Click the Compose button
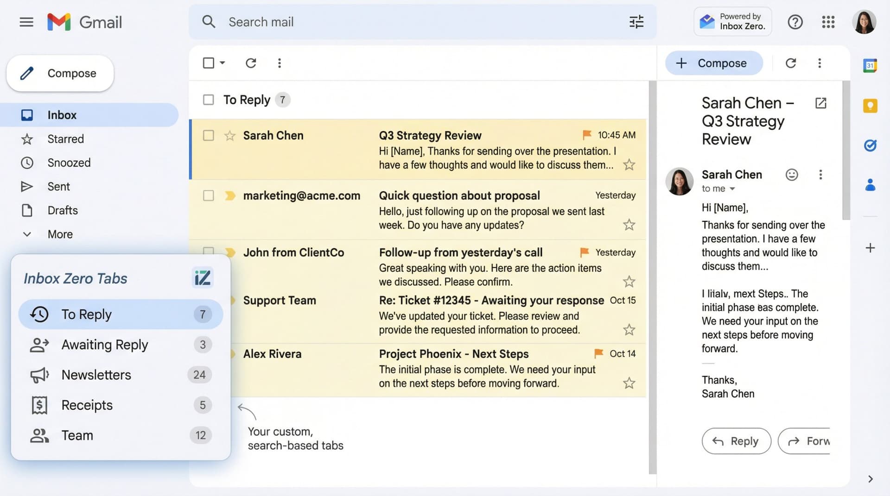 (x=59, y=73)
